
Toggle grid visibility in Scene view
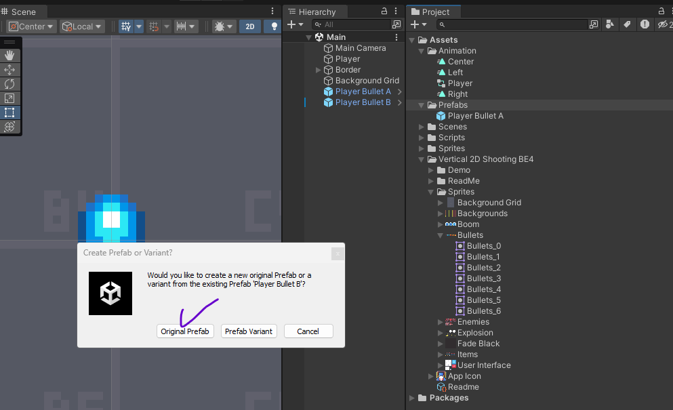(126, 26)
